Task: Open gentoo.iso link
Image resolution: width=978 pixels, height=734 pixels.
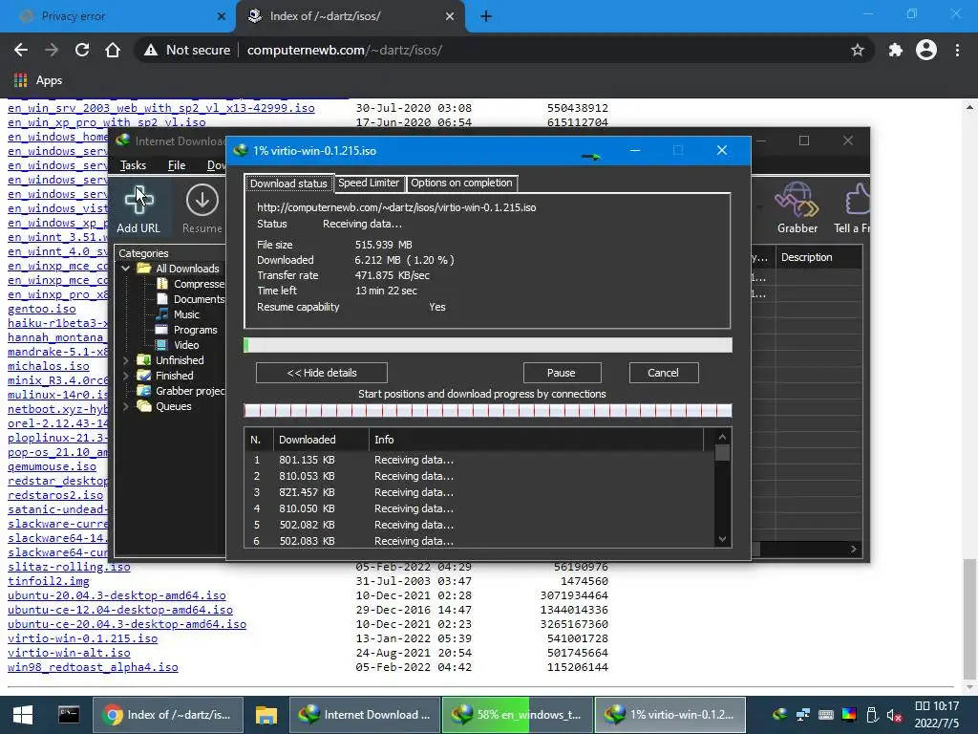Action: (x=41, y=309)
